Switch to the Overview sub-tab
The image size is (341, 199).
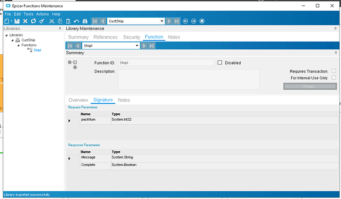click(78, 100)
